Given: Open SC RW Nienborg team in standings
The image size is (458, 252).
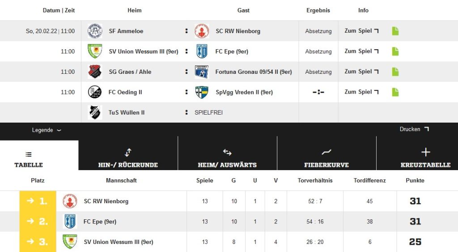Looking at the screenshot, I should [x=106, y=201].
